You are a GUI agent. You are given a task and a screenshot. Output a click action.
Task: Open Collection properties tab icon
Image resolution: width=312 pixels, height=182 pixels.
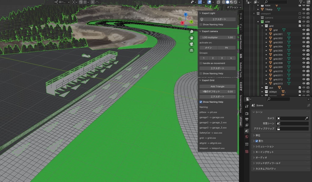click(x=247, y=144)
